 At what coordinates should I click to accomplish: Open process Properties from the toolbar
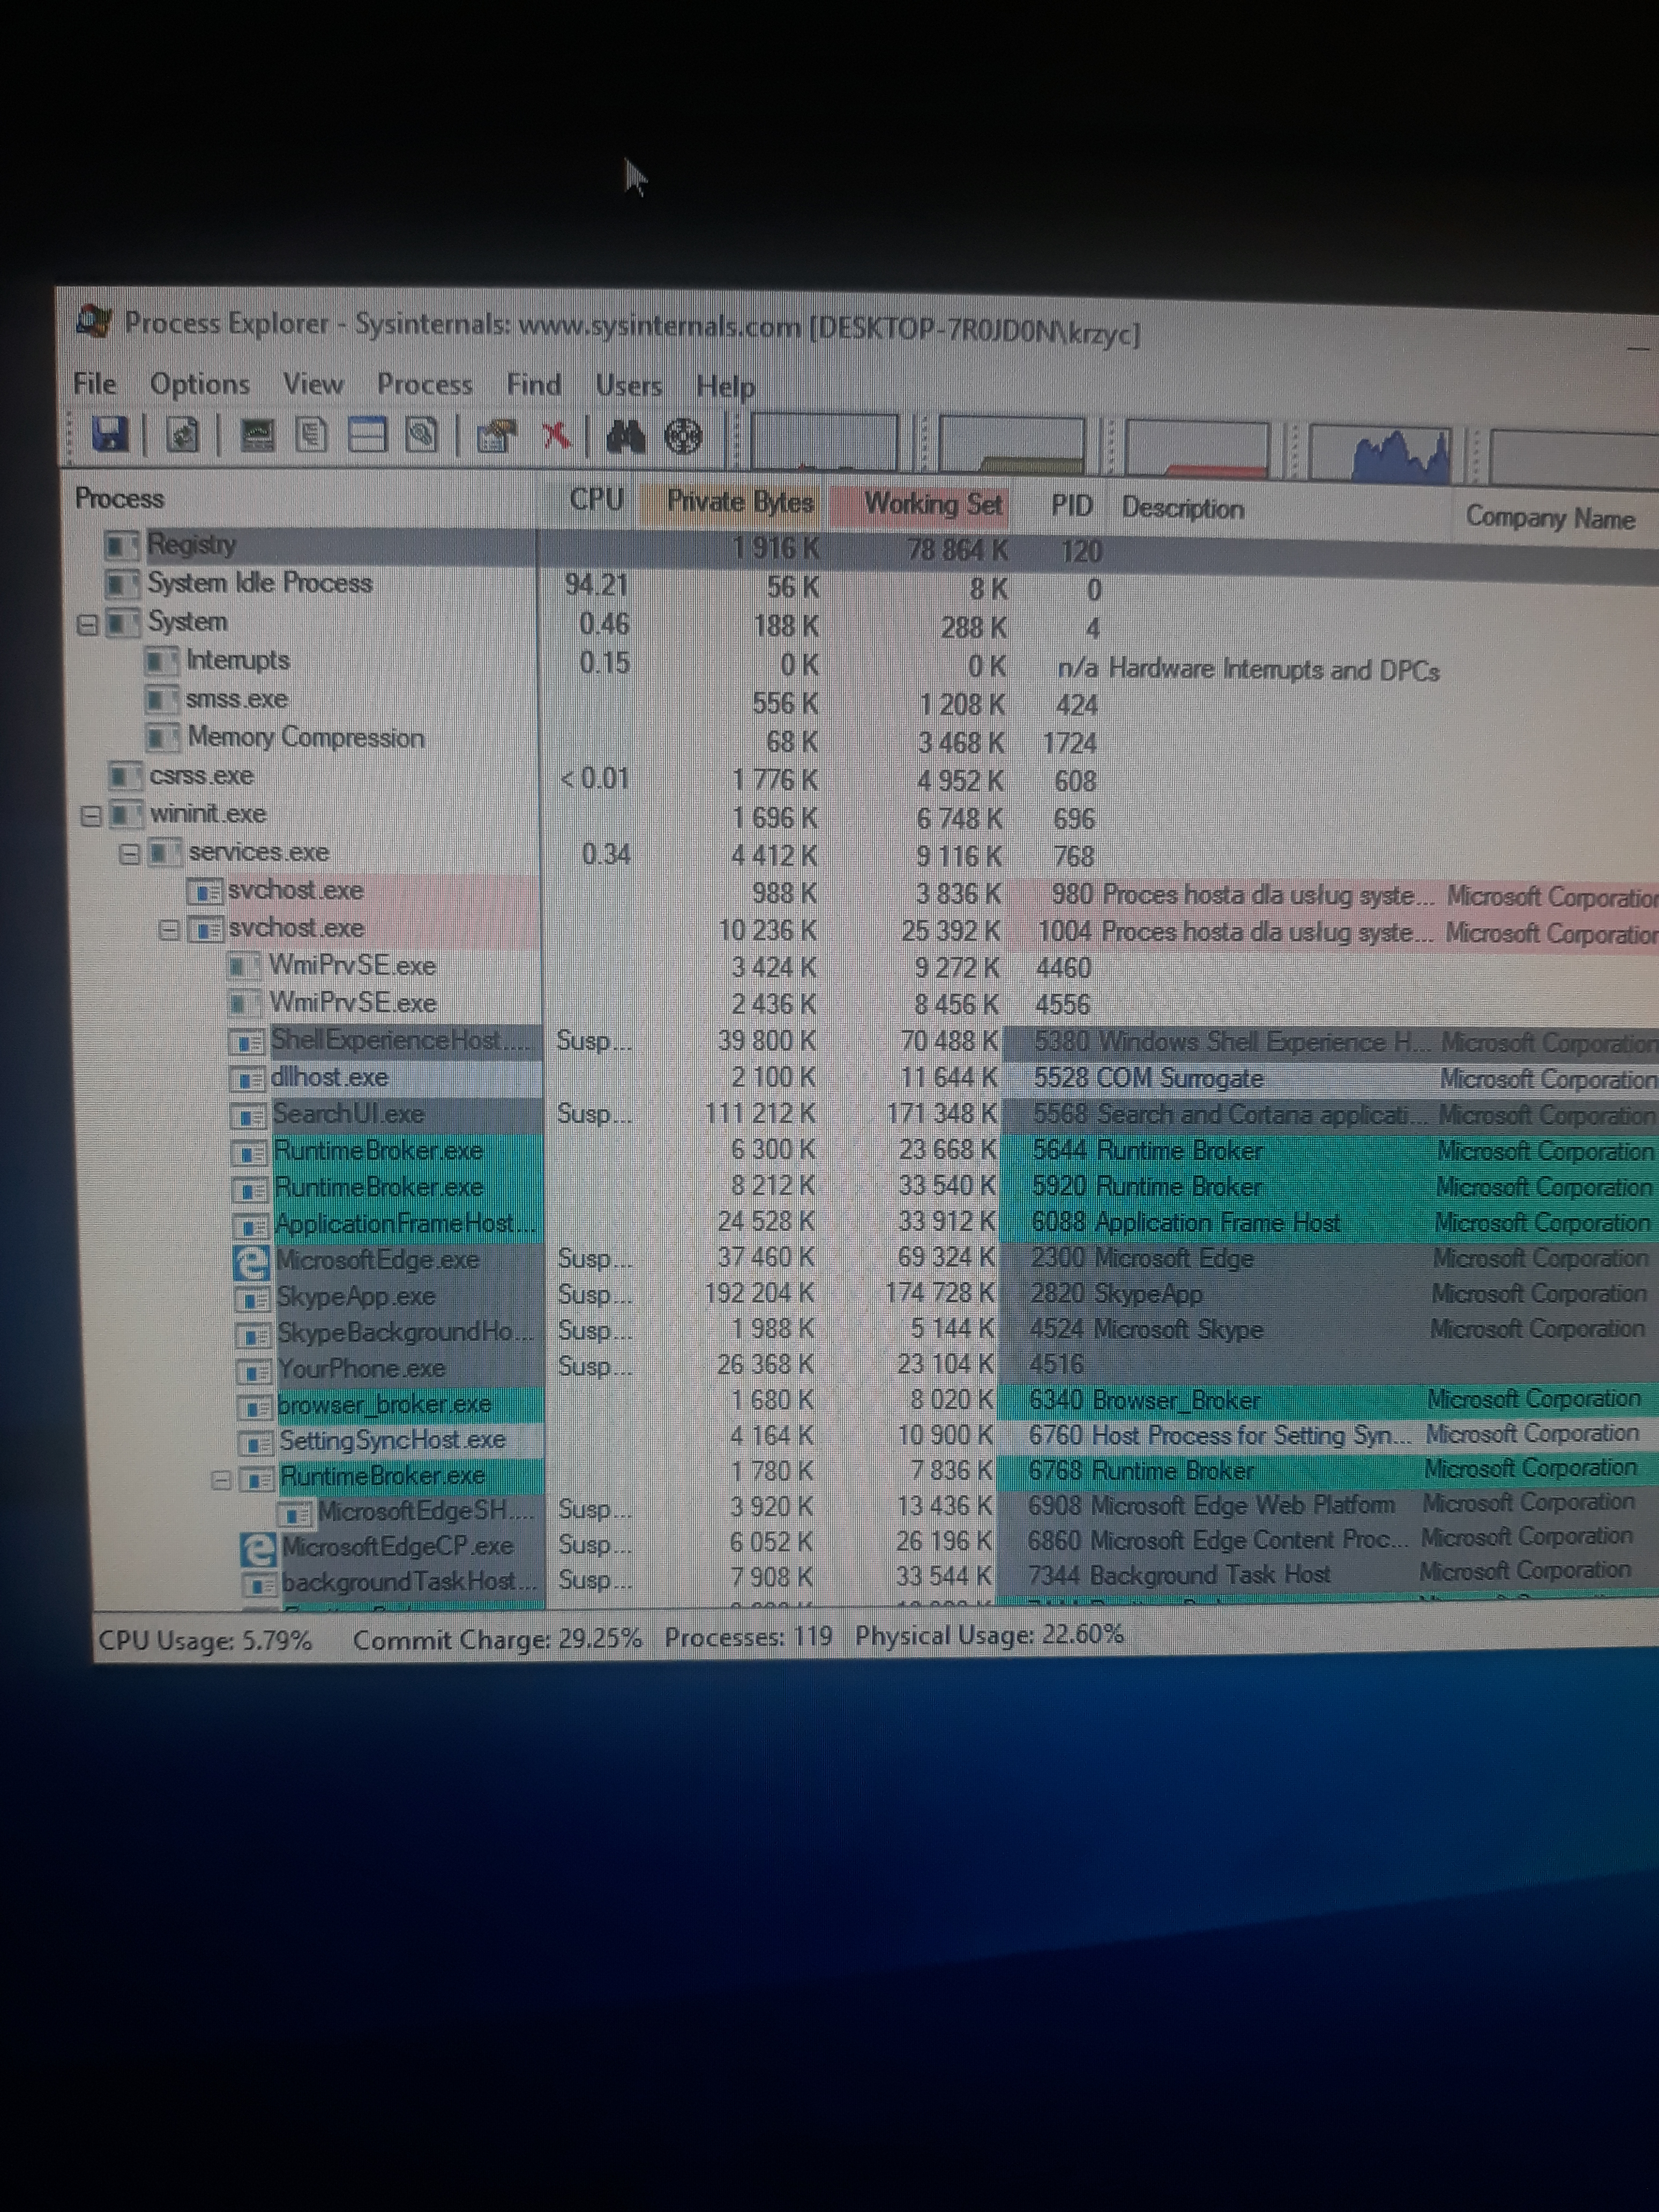(x=497, y=436)
